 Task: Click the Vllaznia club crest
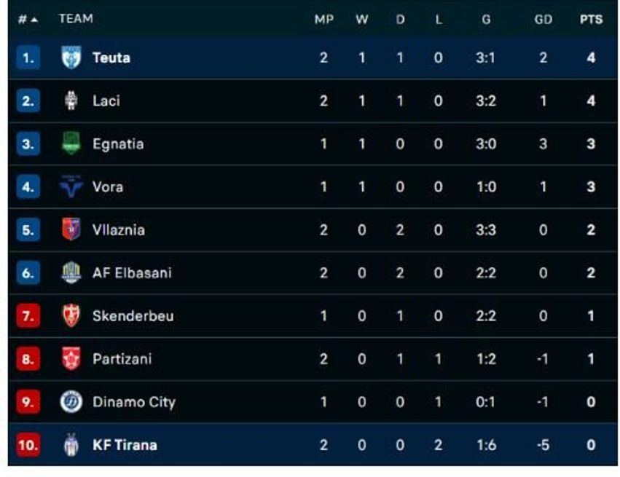pos(71,229)
